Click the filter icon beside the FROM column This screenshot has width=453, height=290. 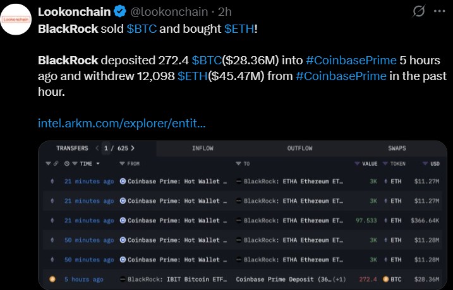click(123, 164)
